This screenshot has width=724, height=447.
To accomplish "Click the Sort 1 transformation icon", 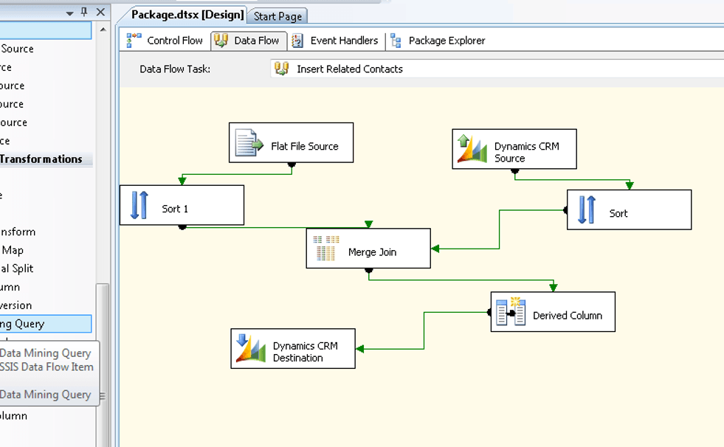I will tap(139, 205).
